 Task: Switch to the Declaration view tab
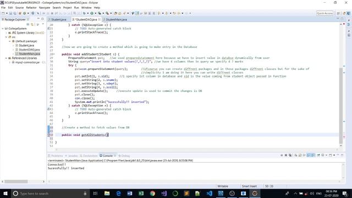pyautogui.click(x=89, y=156)
